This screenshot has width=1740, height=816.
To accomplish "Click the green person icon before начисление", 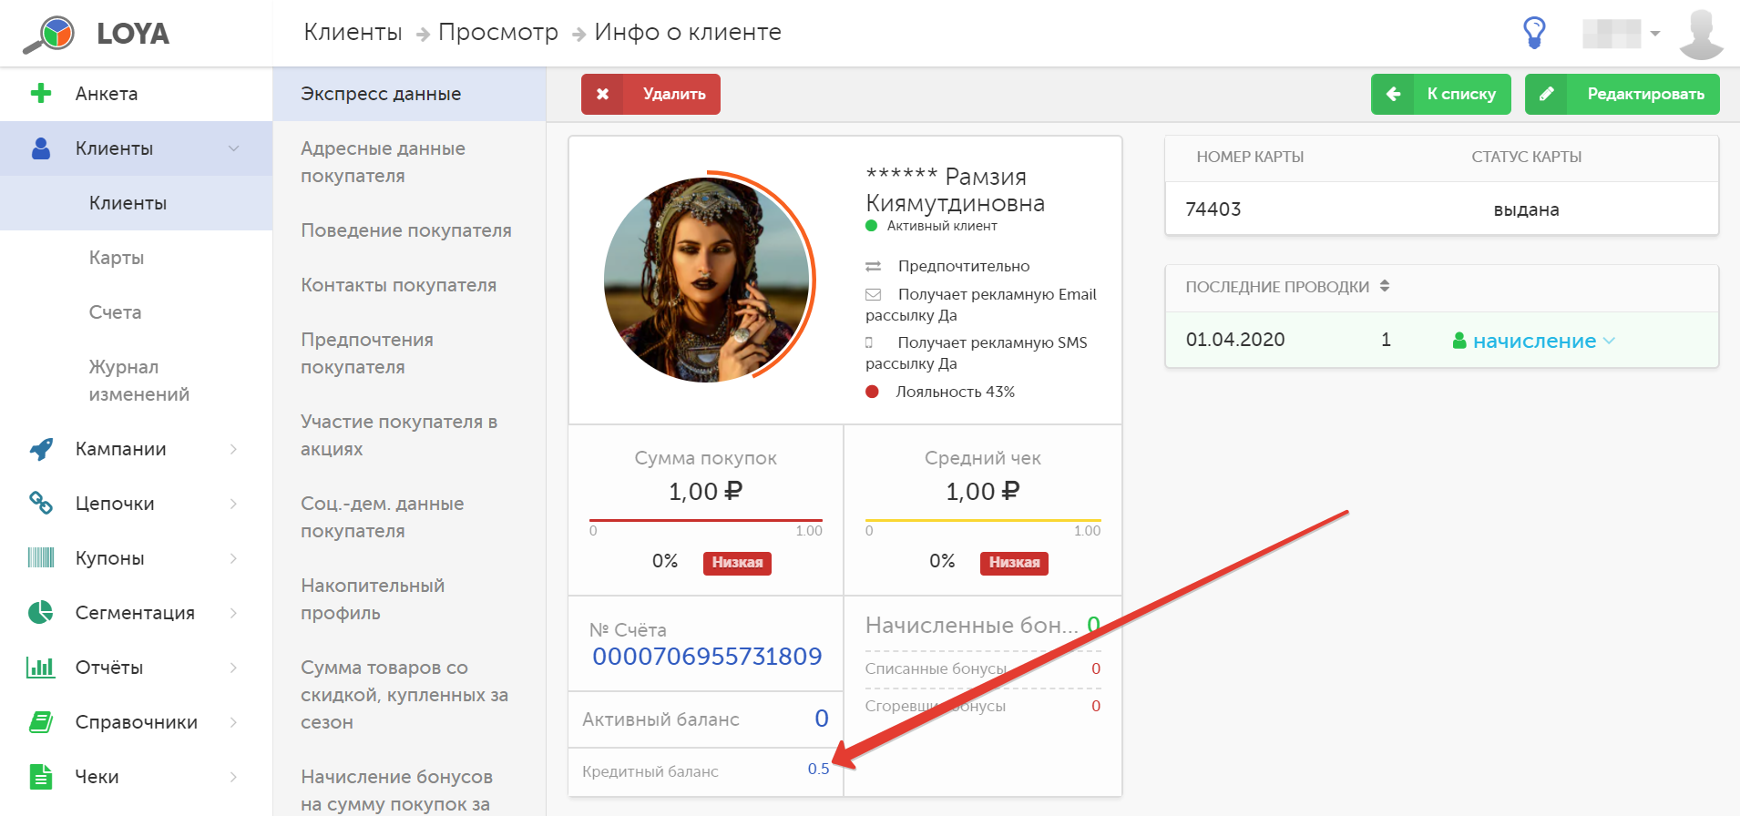I will (1459, 341).
